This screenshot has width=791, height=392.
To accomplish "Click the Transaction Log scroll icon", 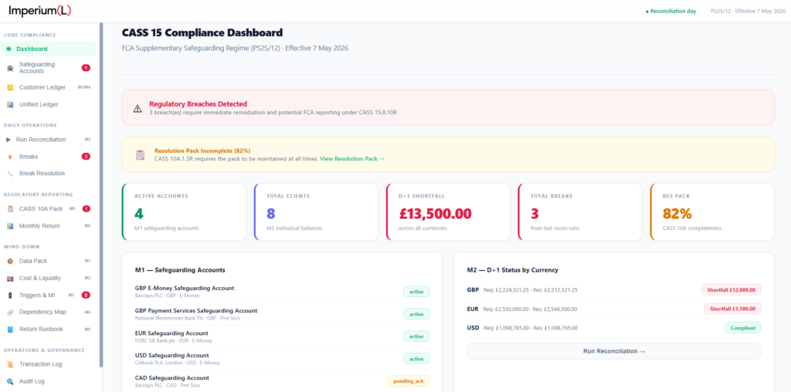I will pos(10,364).
